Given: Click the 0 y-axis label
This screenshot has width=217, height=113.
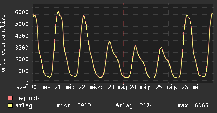Looking at the screenshot, I should click(x=27, y=83).
